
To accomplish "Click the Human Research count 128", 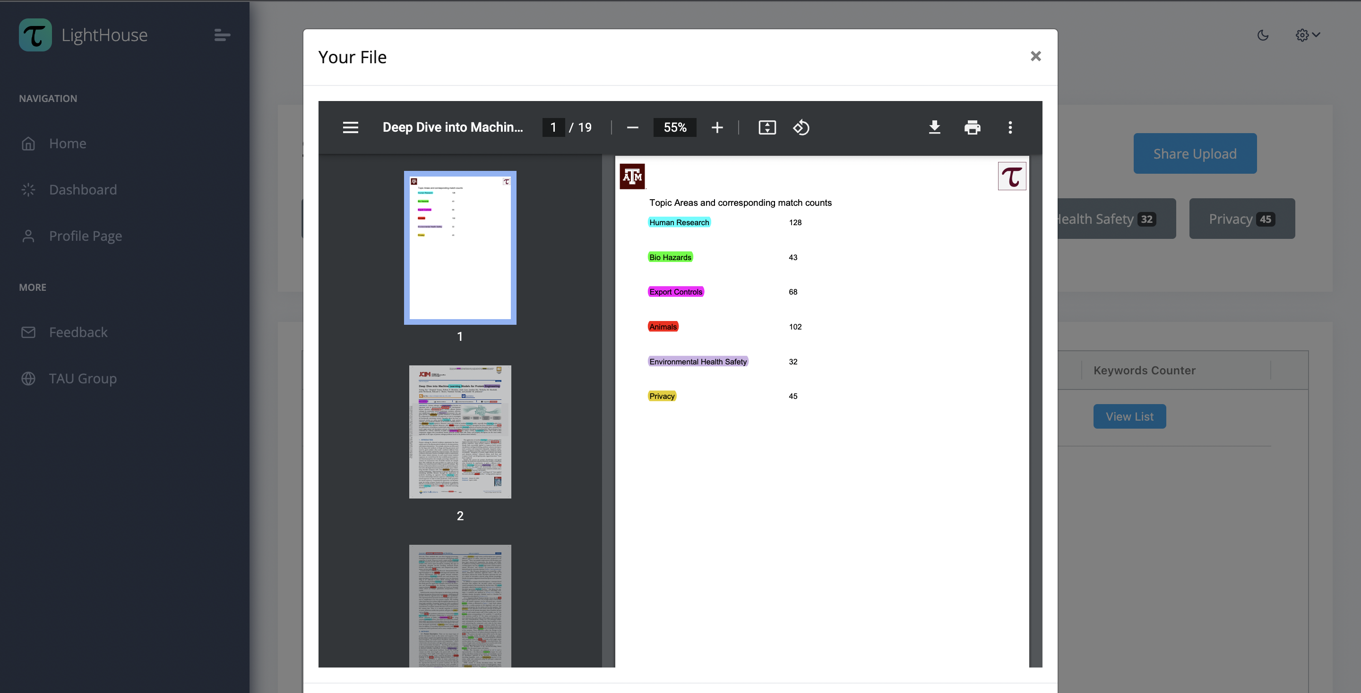I will pos(795,223).
